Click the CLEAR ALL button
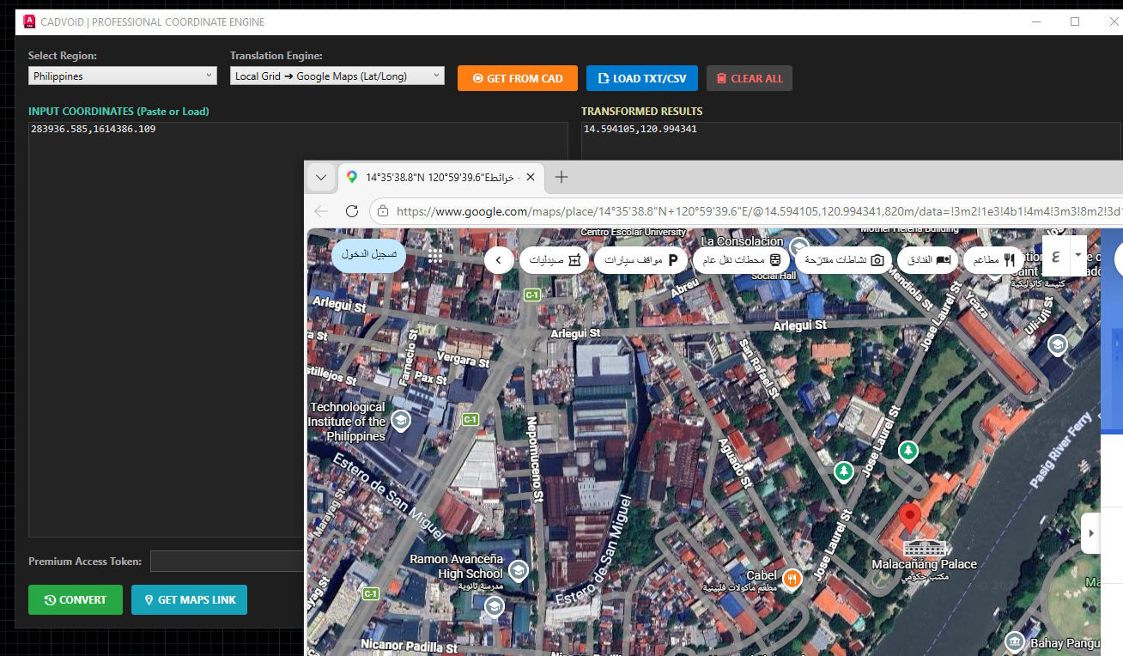The height and width of the screenshot is (656, 1123). pos(750,78)
